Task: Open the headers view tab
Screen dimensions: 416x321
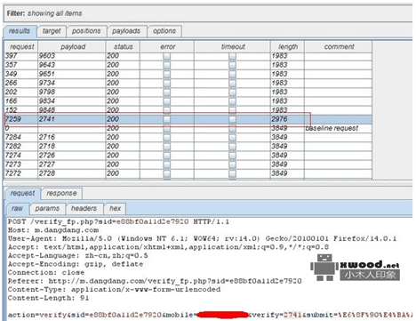Action: pos(84,209)
